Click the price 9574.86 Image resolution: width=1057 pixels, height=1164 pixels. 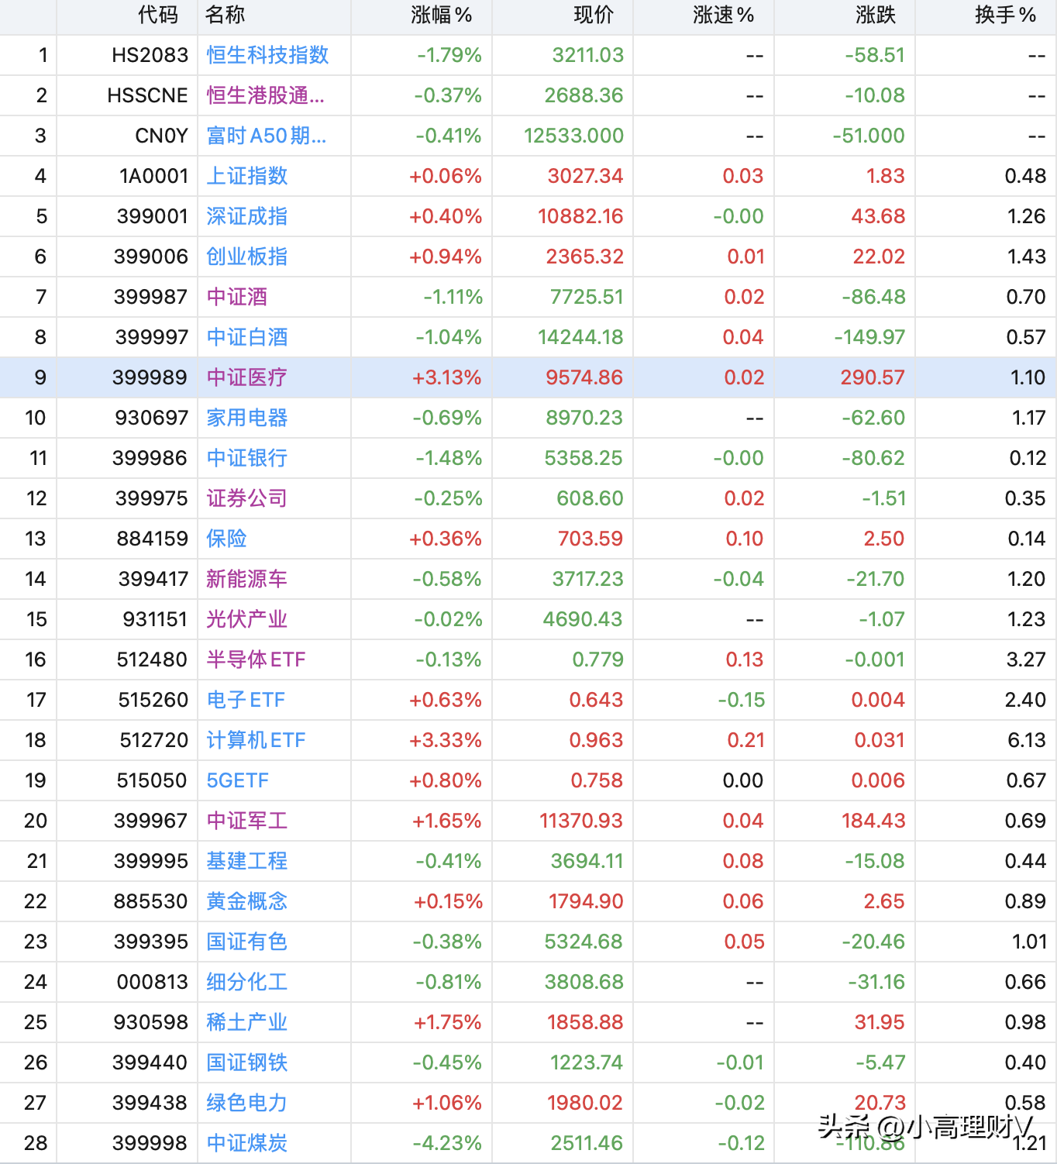point(585,377)
